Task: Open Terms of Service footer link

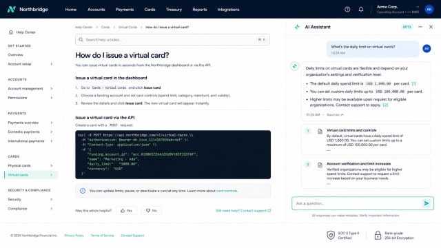Action: point(102,236)
